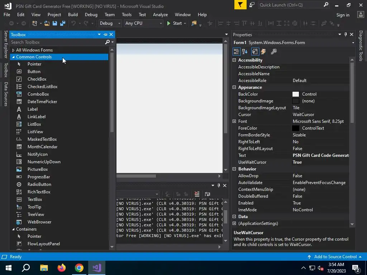Click the Search Toolbox input field
The width and height of the screenshot is (367, 275).
click(57, 42)
